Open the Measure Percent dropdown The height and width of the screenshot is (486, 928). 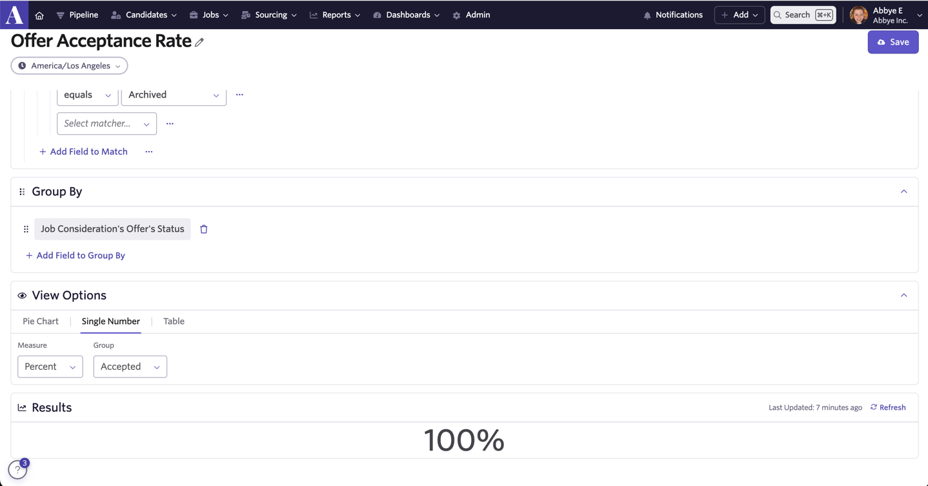tap(50, 367)
